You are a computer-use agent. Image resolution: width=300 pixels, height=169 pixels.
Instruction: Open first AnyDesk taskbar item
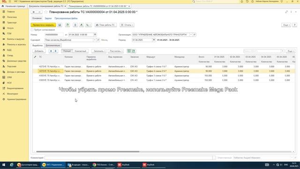click(128, 165)
